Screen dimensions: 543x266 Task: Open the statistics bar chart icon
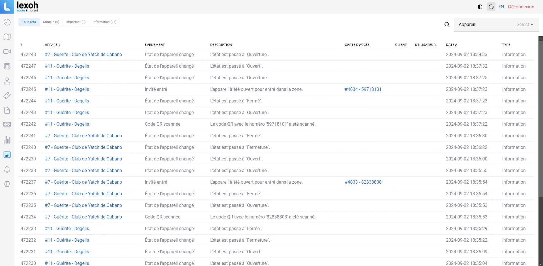click(7, 140)
